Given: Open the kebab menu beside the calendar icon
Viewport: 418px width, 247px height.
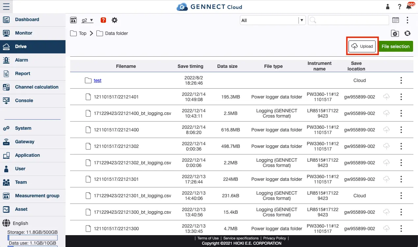Looking at the screenshot, I should (x=407, y=20).
